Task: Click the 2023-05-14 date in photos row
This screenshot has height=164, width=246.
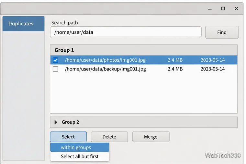Action: click(x=213, y=60)
